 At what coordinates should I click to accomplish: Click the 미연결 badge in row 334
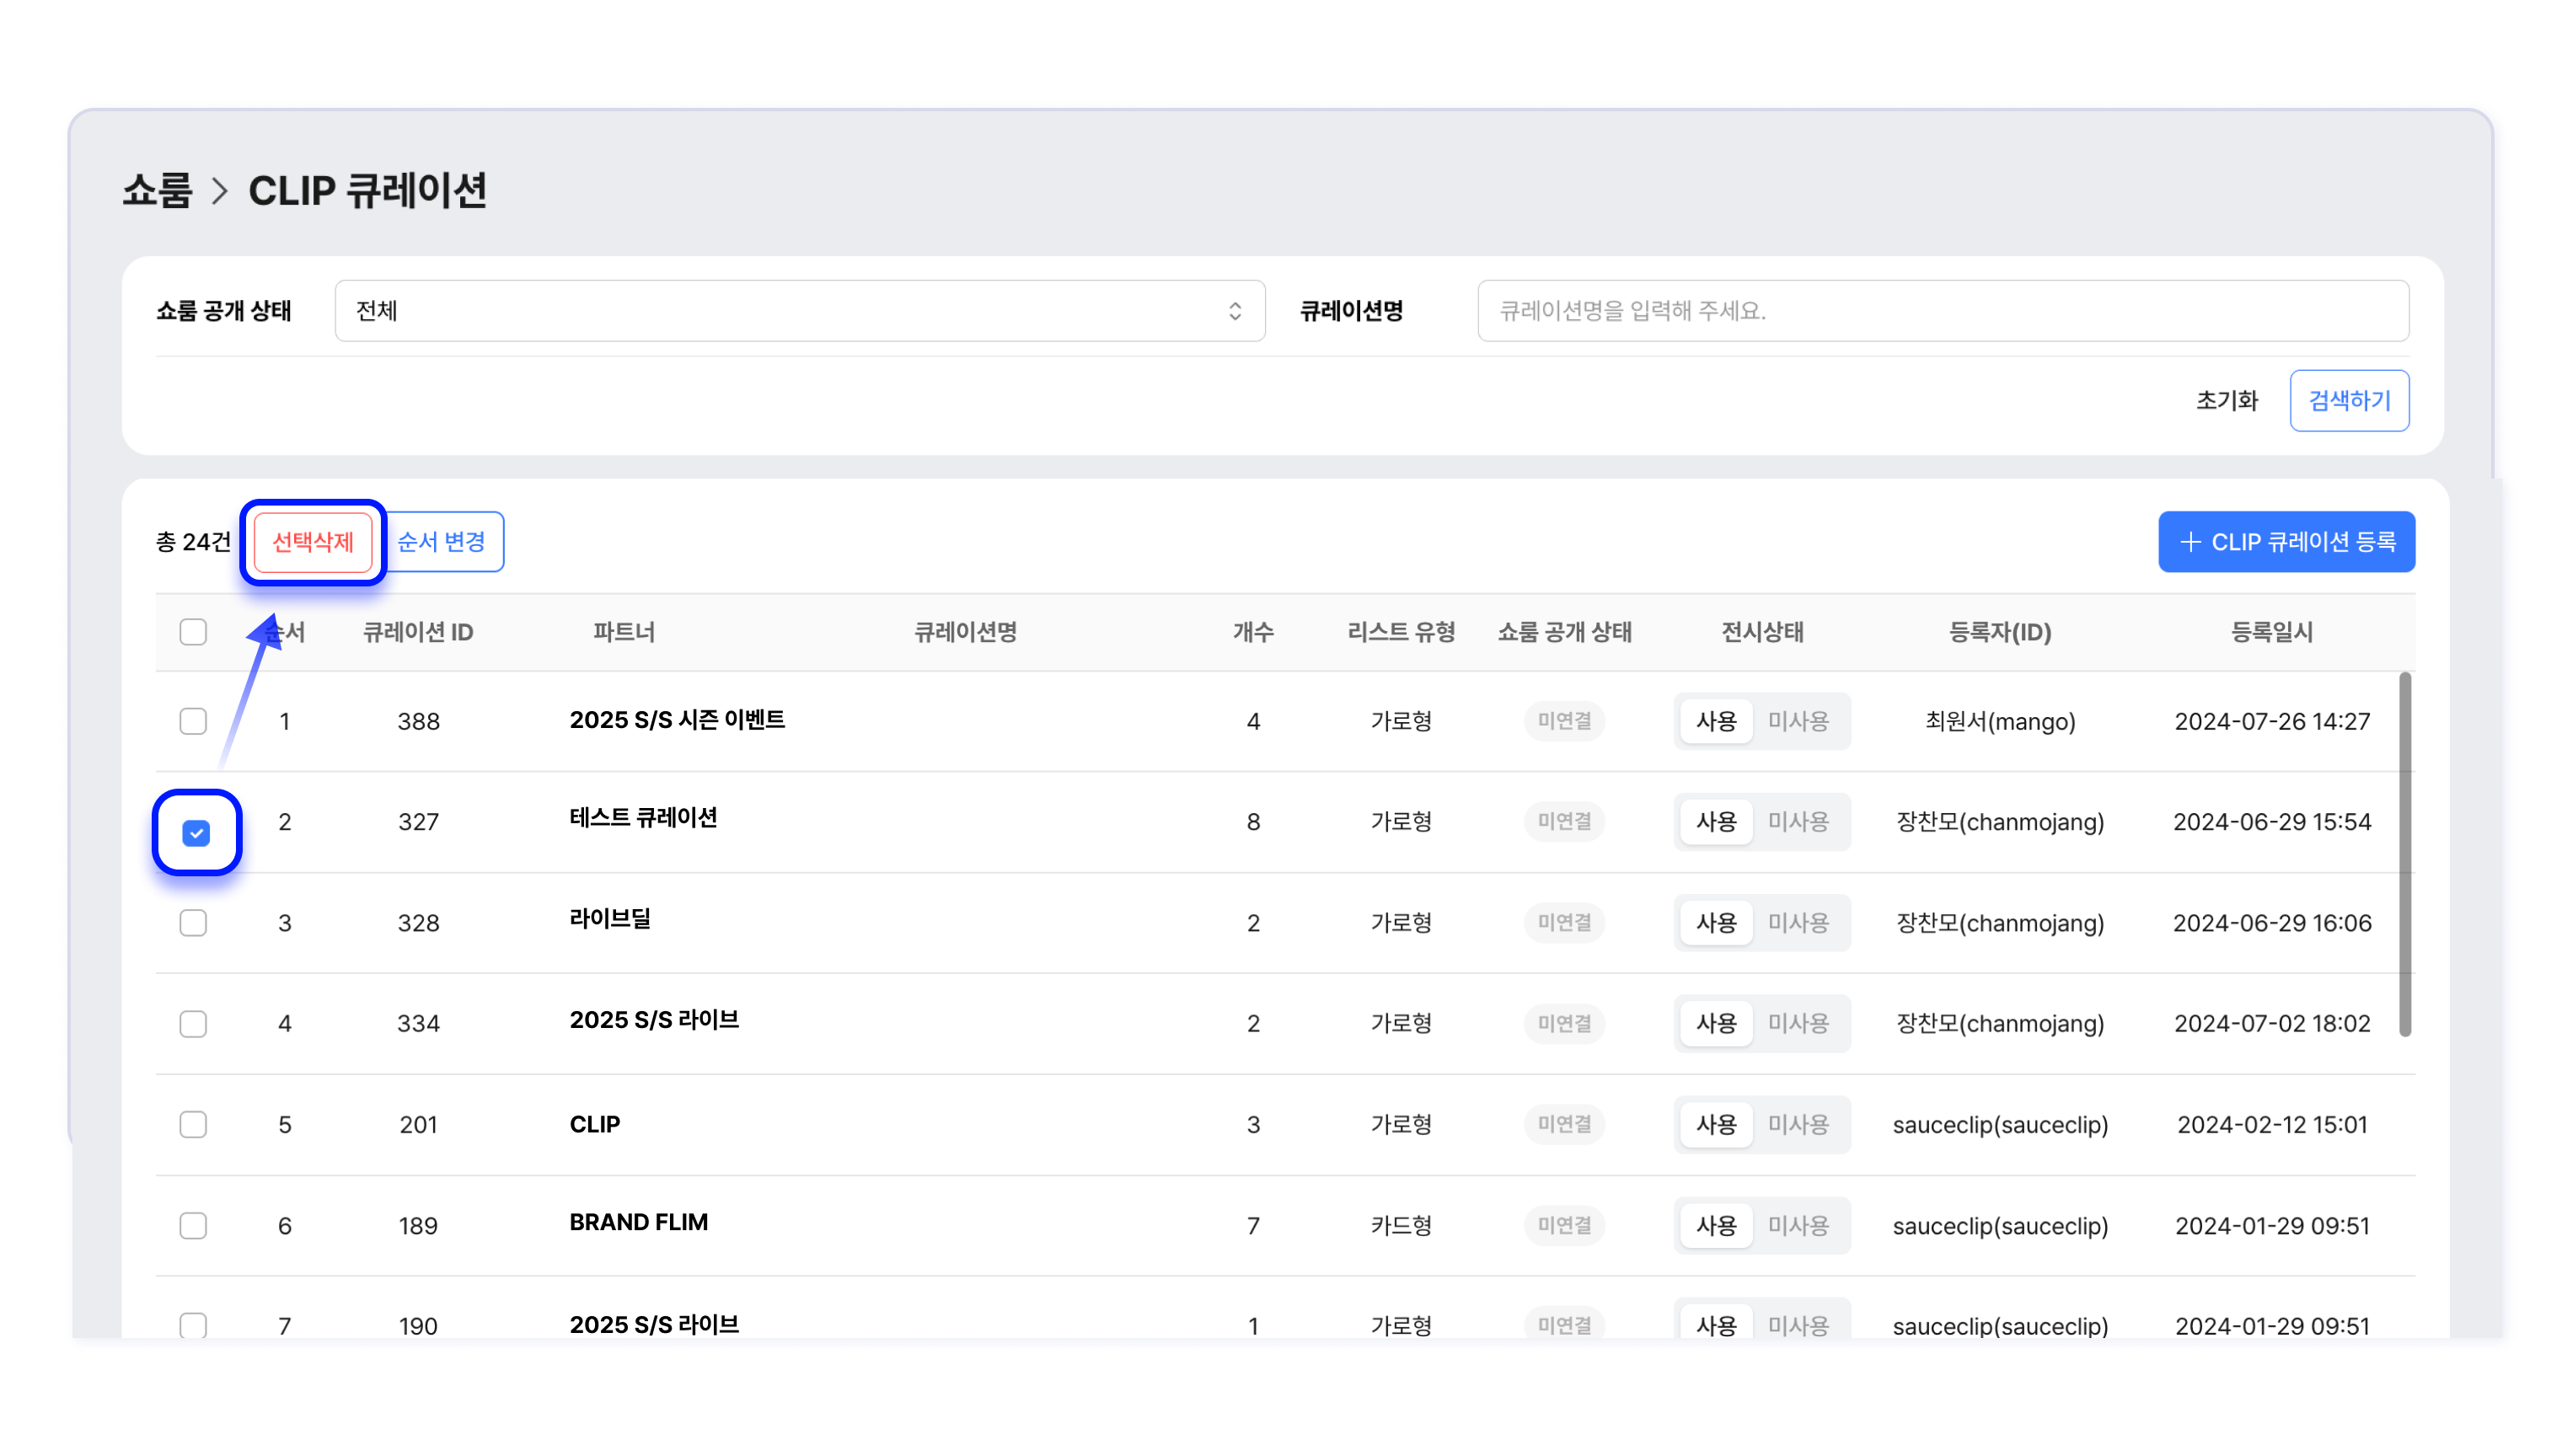(1564, 1024)
